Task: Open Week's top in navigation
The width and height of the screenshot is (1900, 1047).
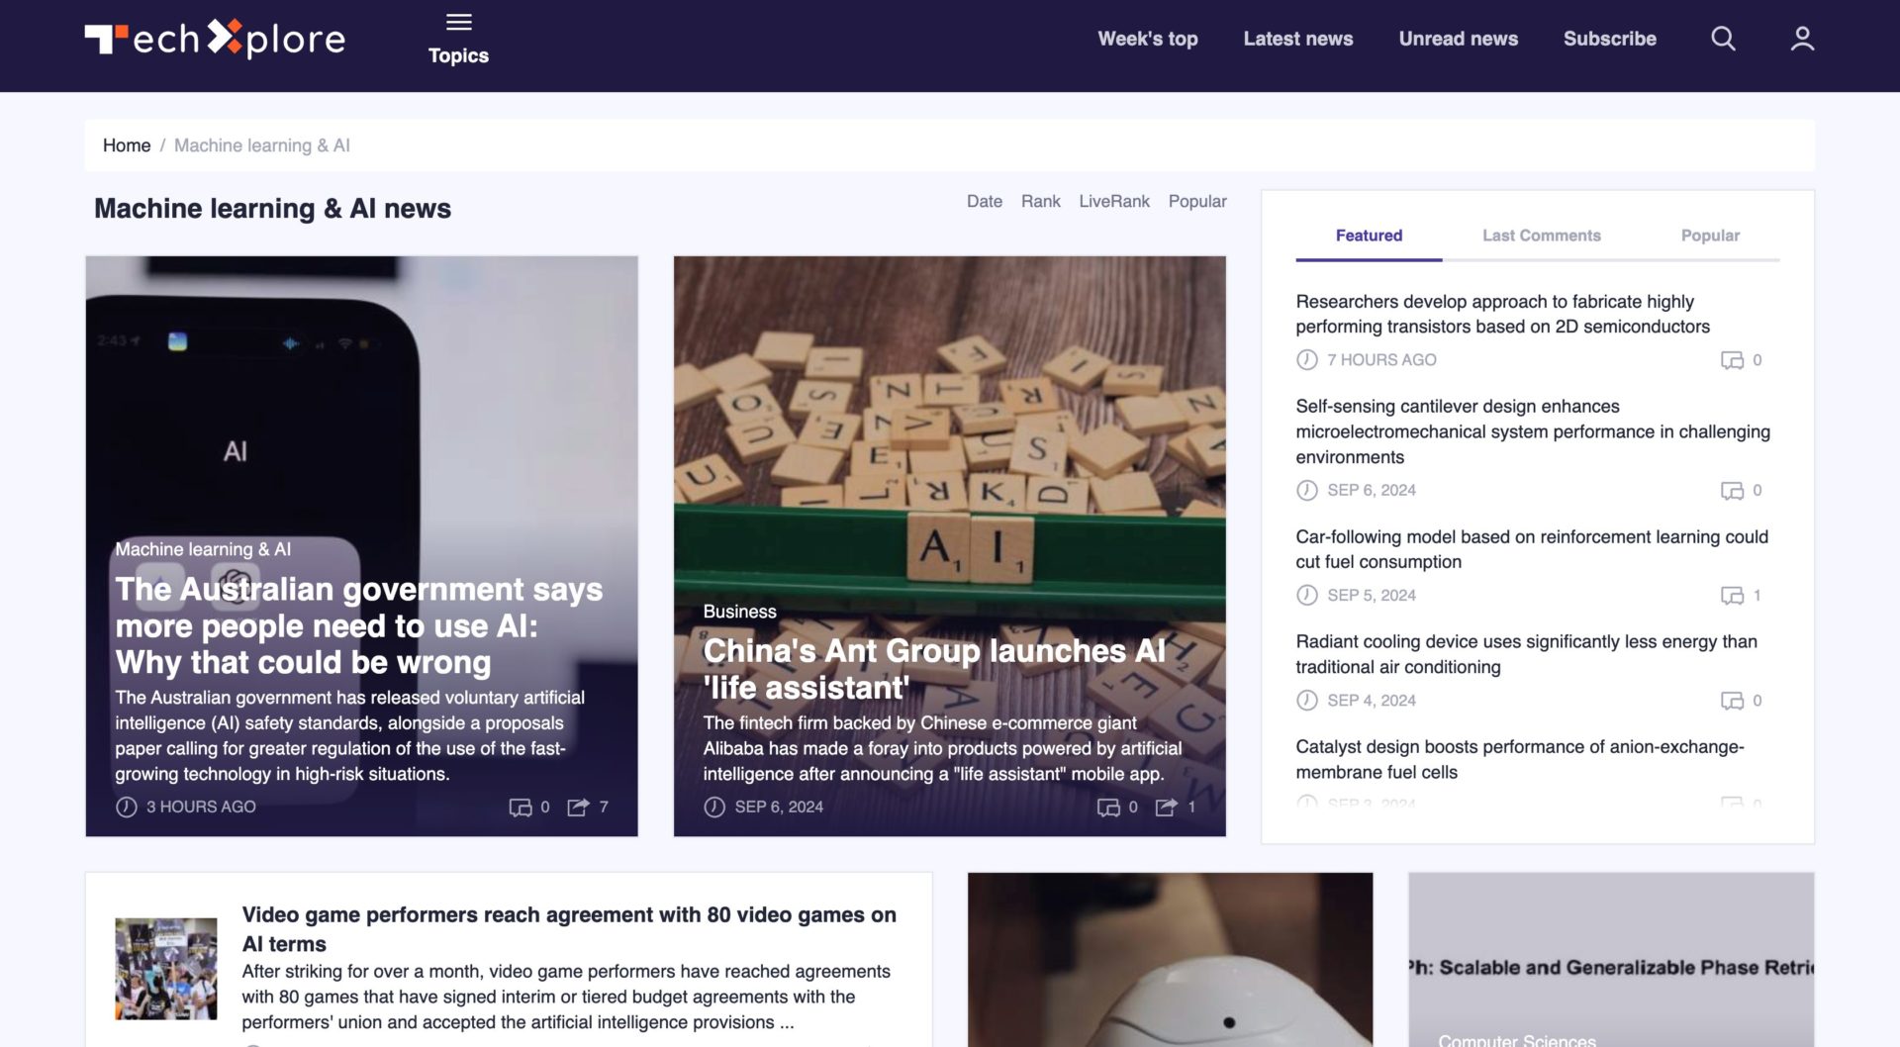Action: [x=1148, y=39]
